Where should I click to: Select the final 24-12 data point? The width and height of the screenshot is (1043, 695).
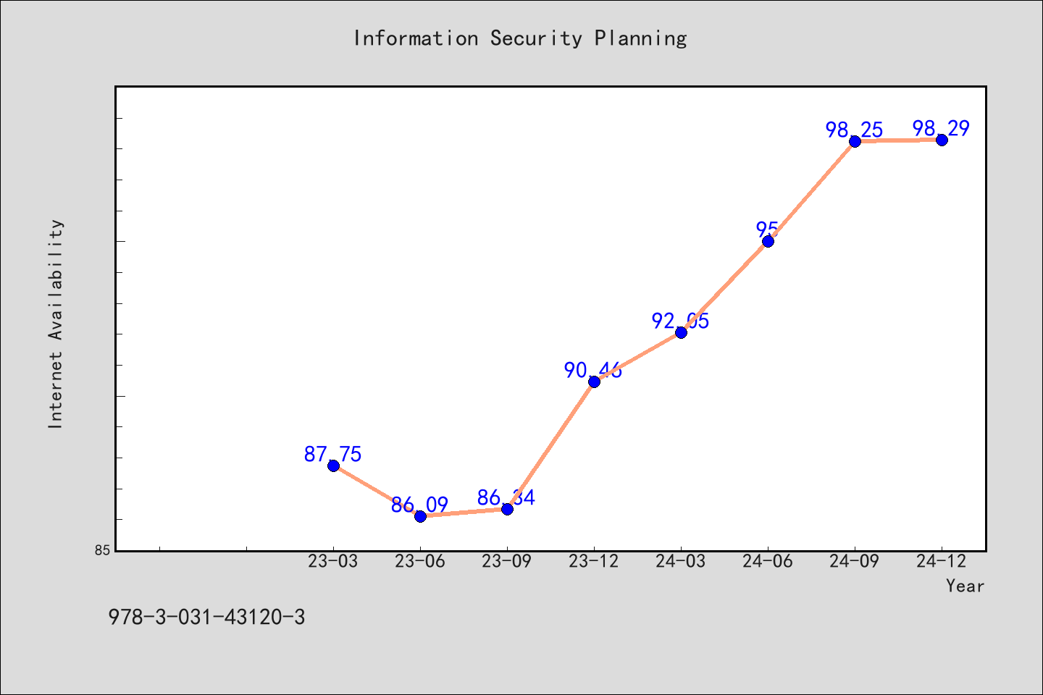click(942, 140)
